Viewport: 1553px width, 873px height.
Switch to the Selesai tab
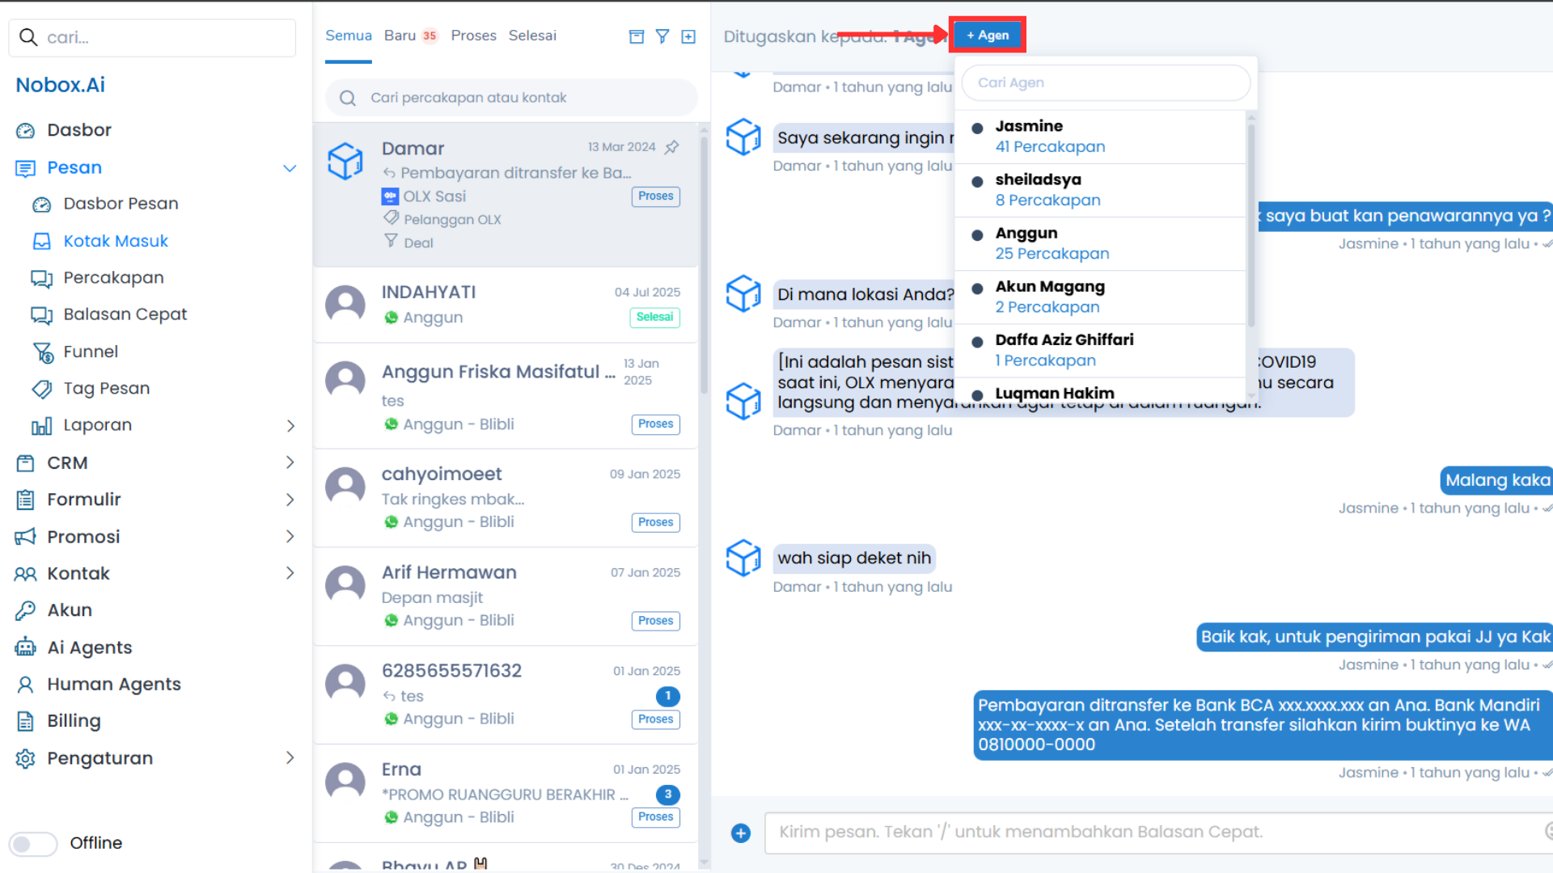click(x=532, y=36)
